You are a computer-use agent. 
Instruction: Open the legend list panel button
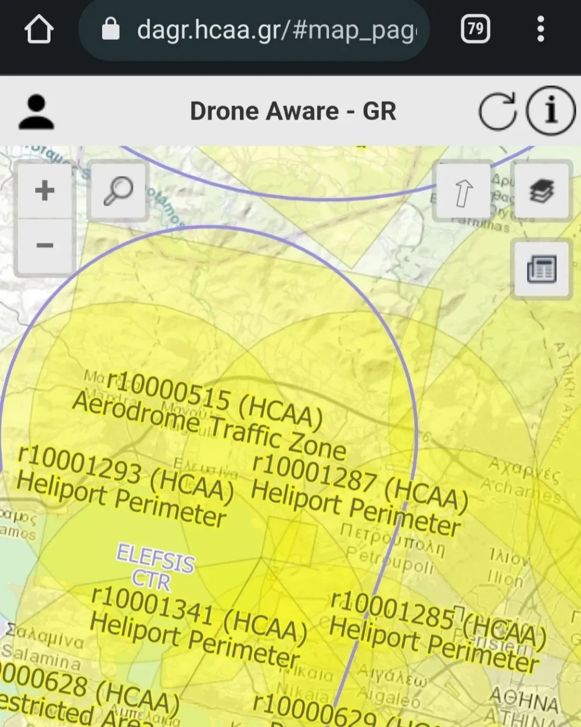541,269
